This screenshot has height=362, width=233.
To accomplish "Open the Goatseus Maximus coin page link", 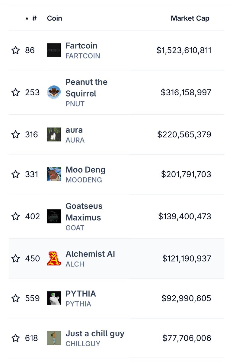I will [x=83, y=212].
